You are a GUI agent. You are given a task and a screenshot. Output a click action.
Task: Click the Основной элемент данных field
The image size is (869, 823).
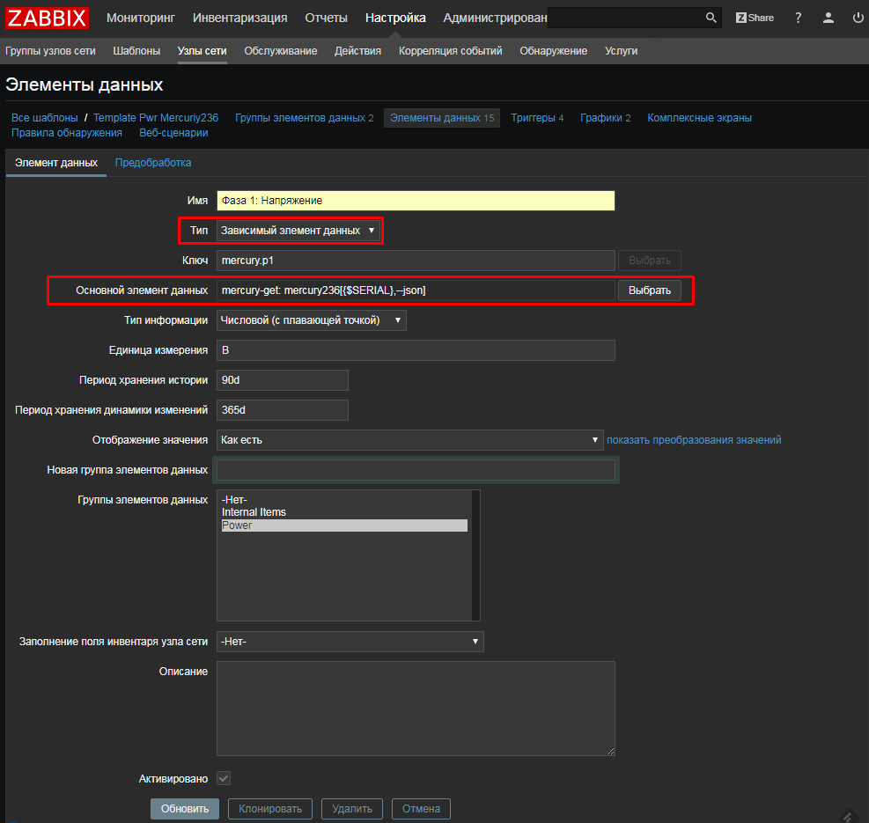(x=416, y=290)
